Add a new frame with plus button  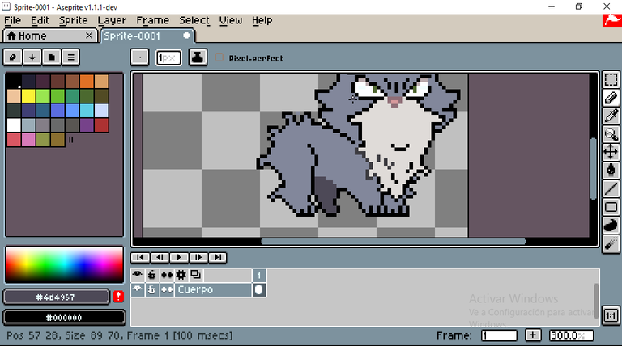click(x=533, y=335)
